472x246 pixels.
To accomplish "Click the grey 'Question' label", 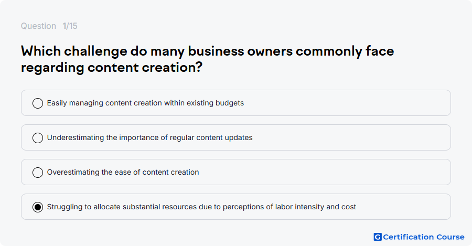I will tap(38, 26).
